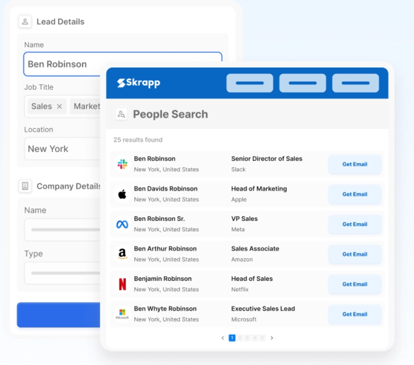
Task: Select page 4 in pagination
Action: coord(255,338)
